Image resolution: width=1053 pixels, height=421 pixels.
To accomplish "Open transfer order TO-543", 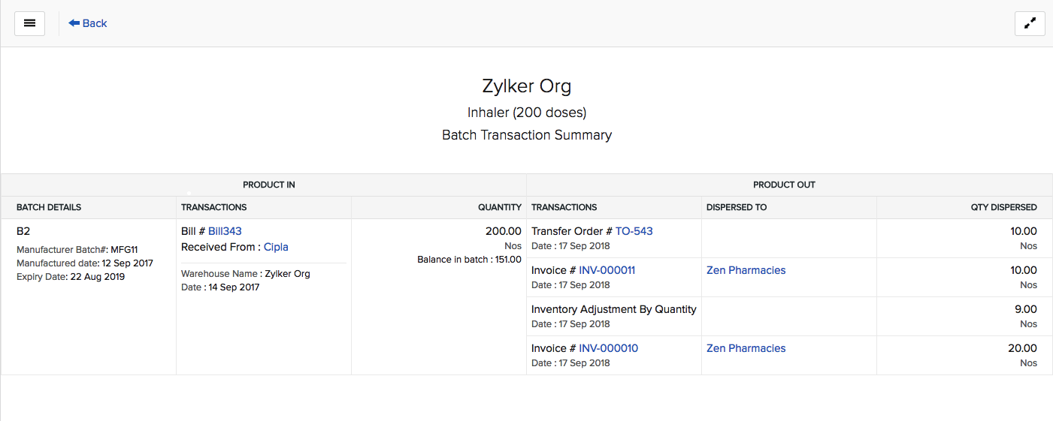I will click(x=634, y=231).
